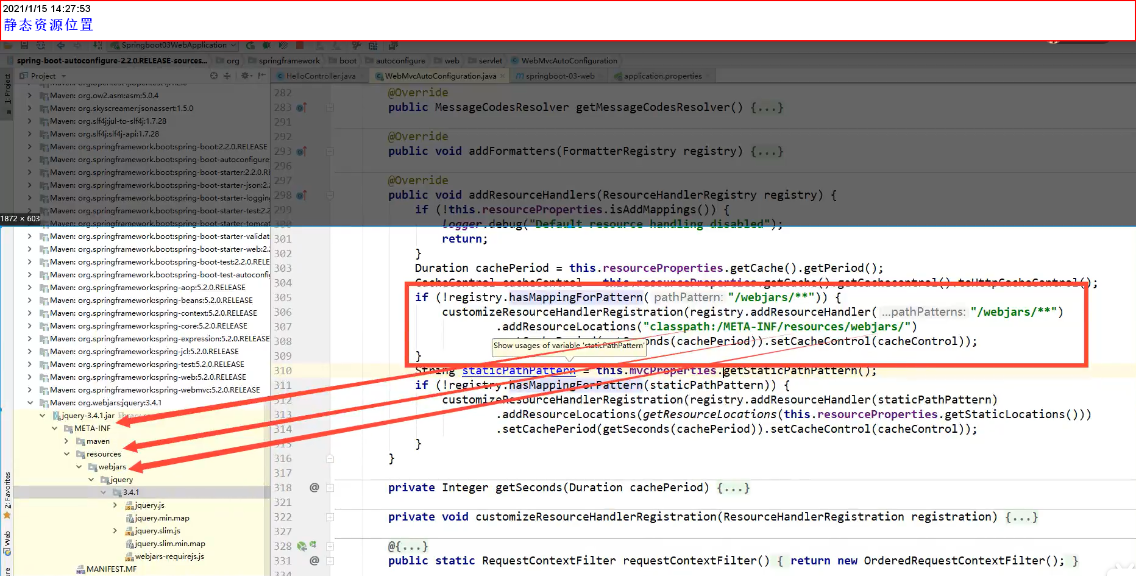Click the Synchronize toolbar icon
The width and height of the screenshot is (1136, 576).
[41, 45]
